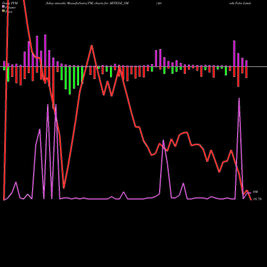Screen dimensions: 267x267
Task: Click the red-green Price legend color box
Action: 3,11
